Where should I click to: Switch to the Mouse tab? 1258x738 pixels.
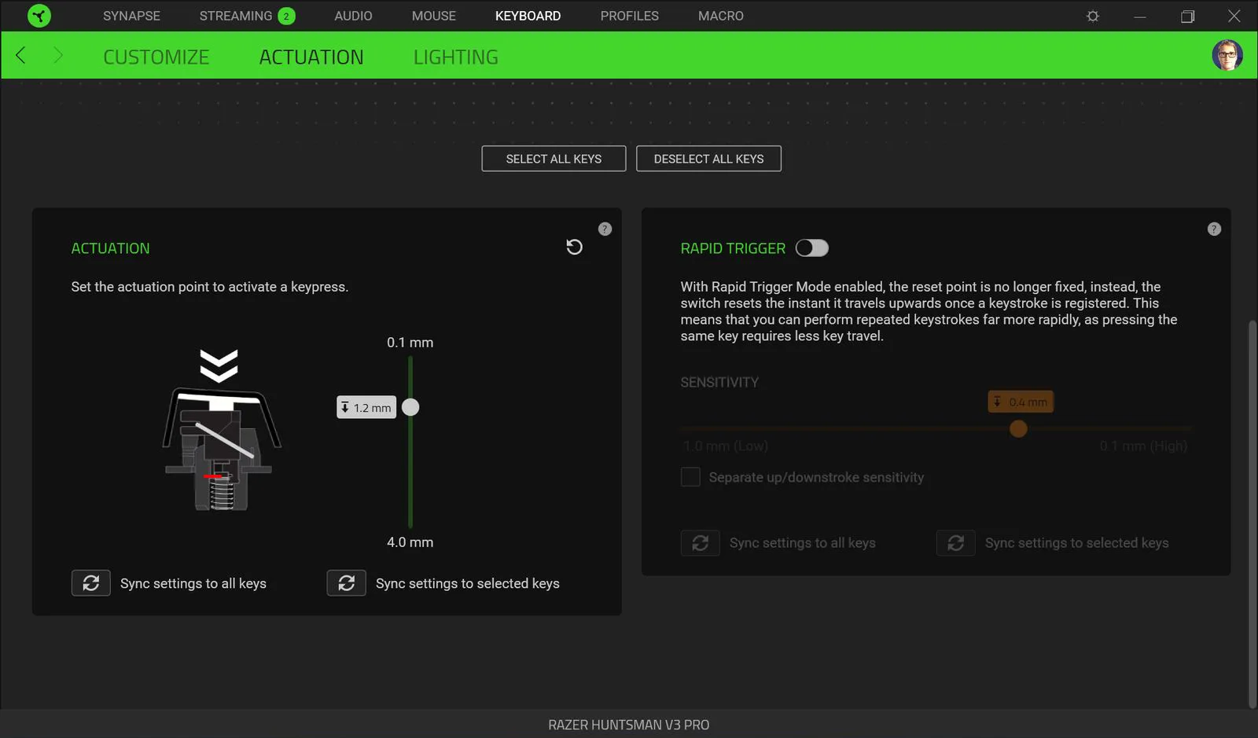coord(434,16)
